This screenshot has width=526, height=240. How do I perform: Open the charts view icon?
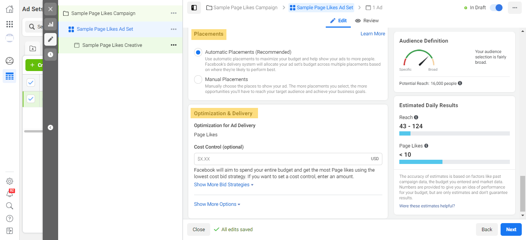[50, 25]
